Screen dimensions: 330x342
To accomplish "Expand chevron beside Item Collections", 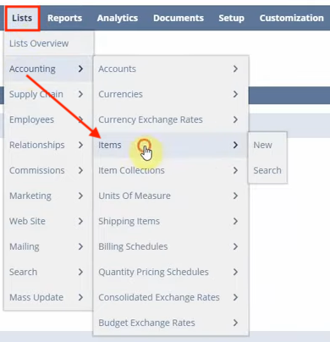I will point(235,170).
